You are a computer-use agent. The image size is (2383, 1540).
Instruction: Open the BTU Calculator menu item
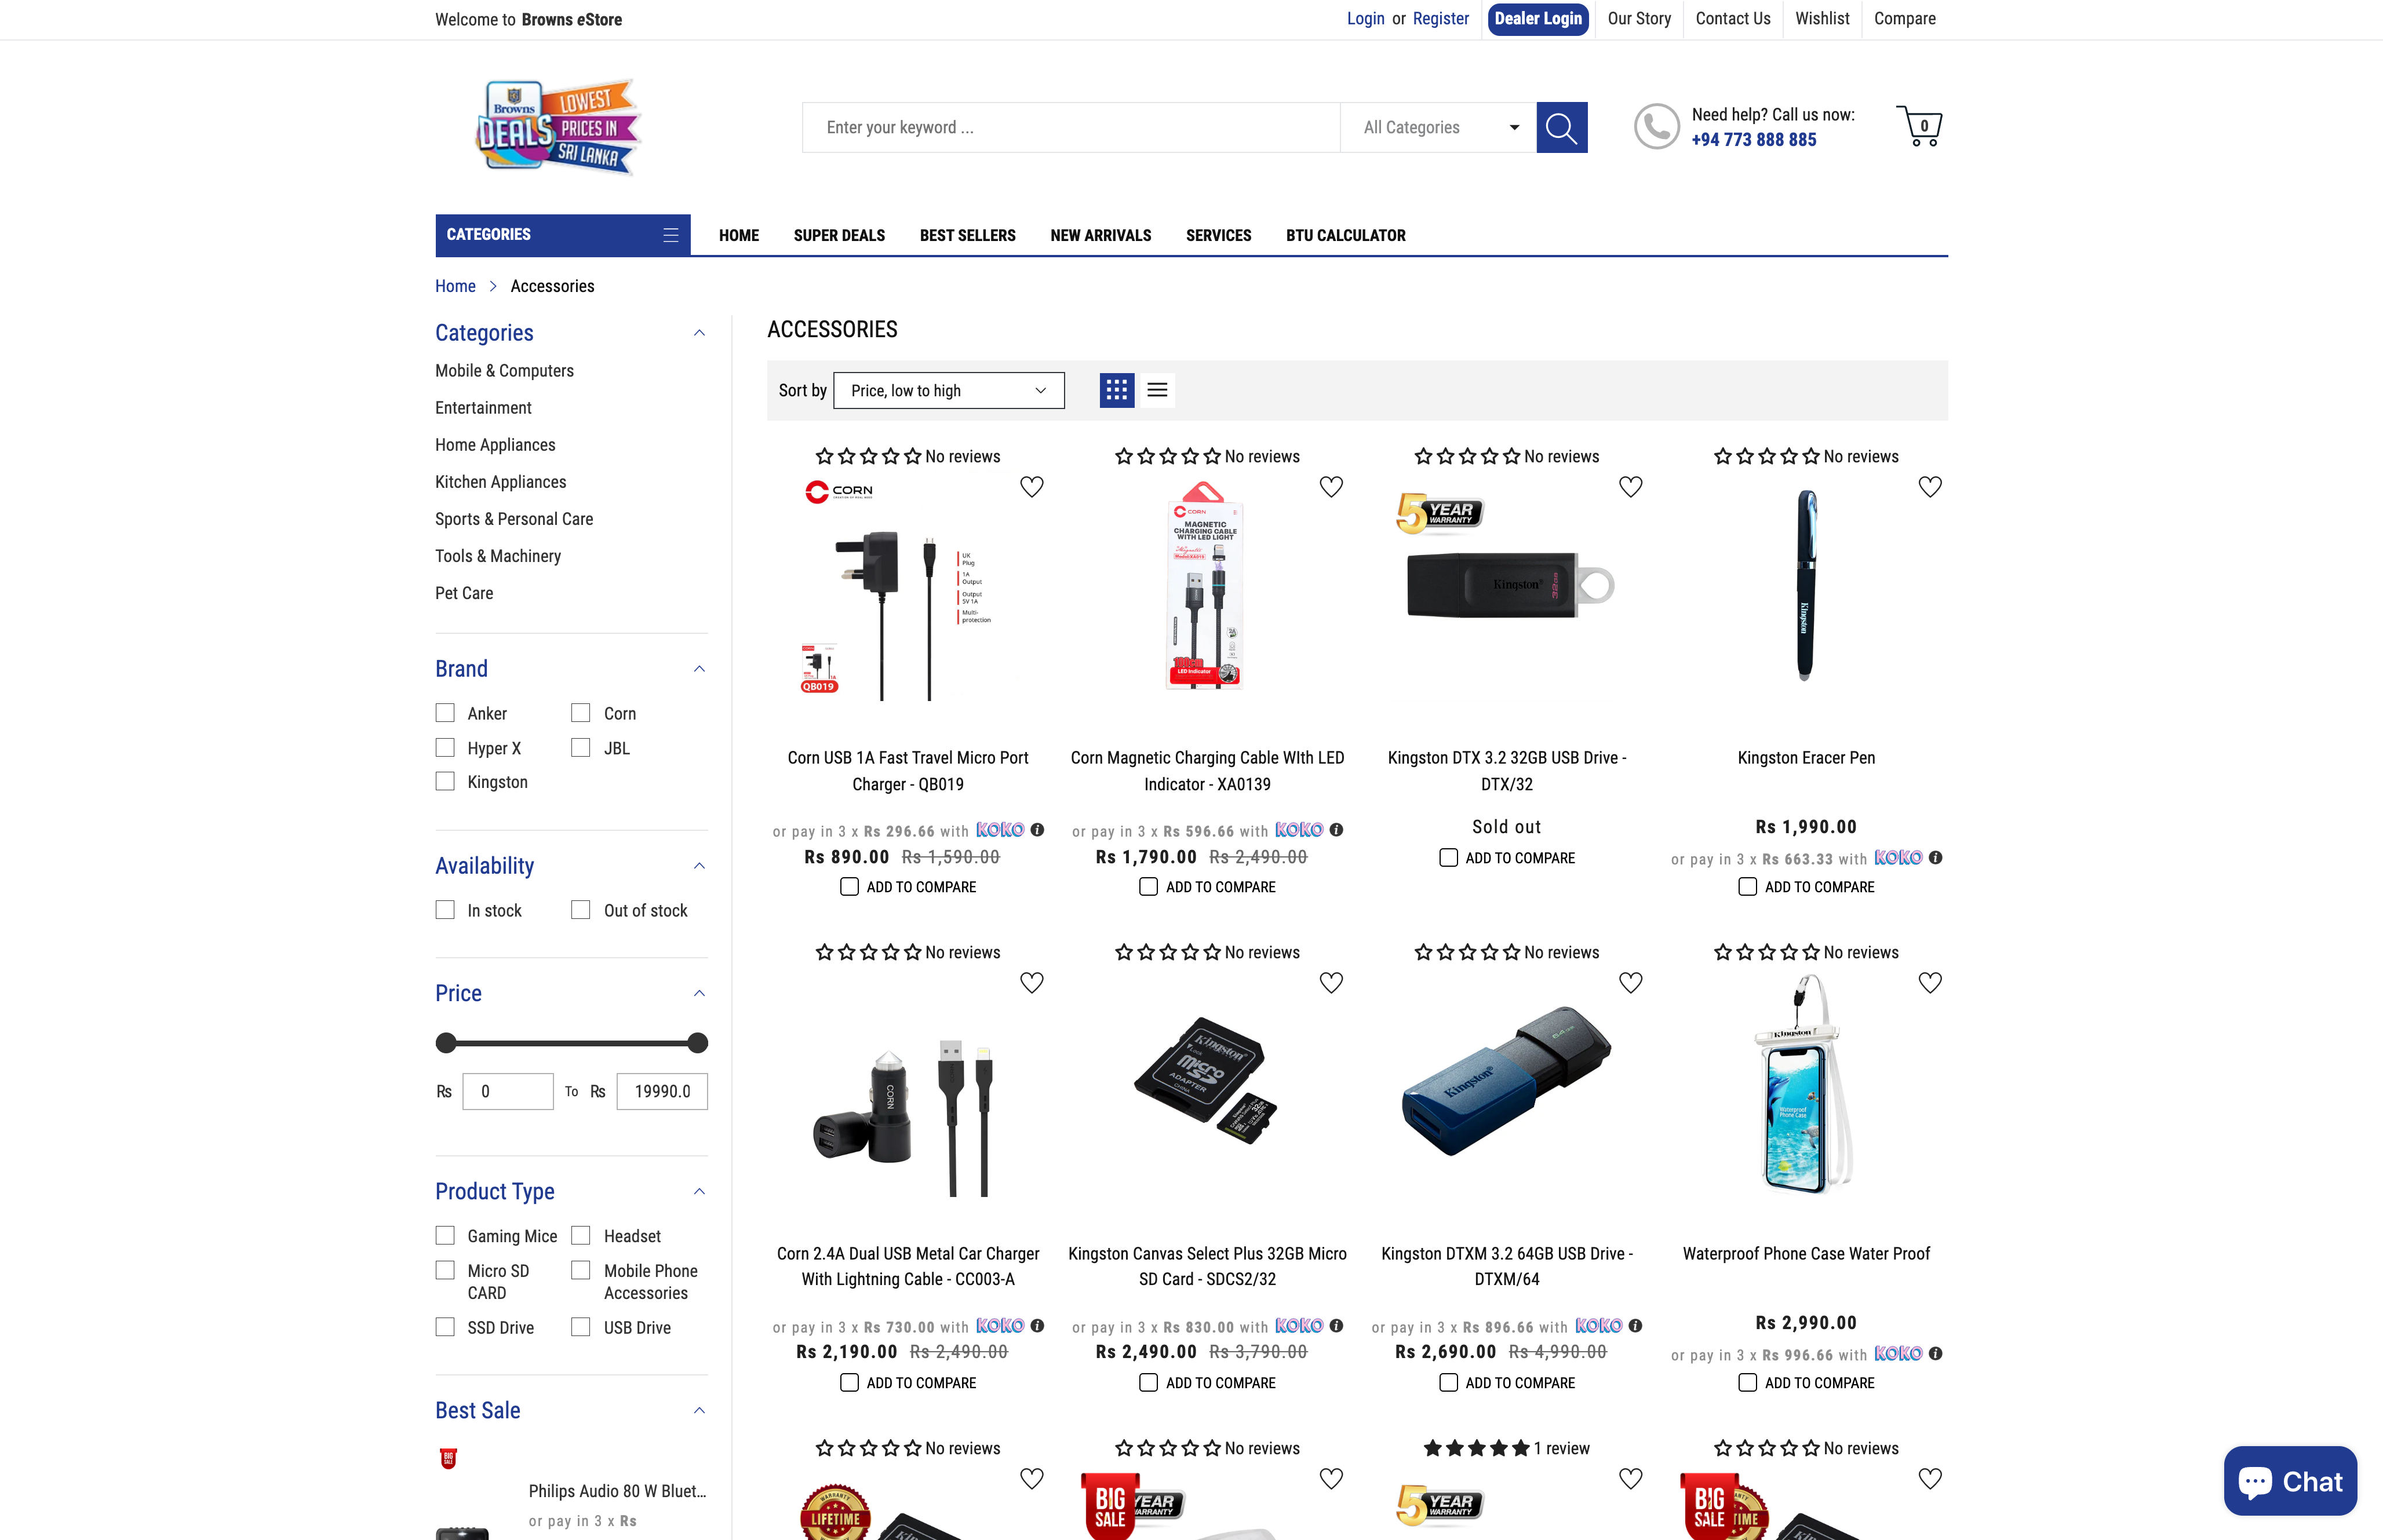(1345, 235)
